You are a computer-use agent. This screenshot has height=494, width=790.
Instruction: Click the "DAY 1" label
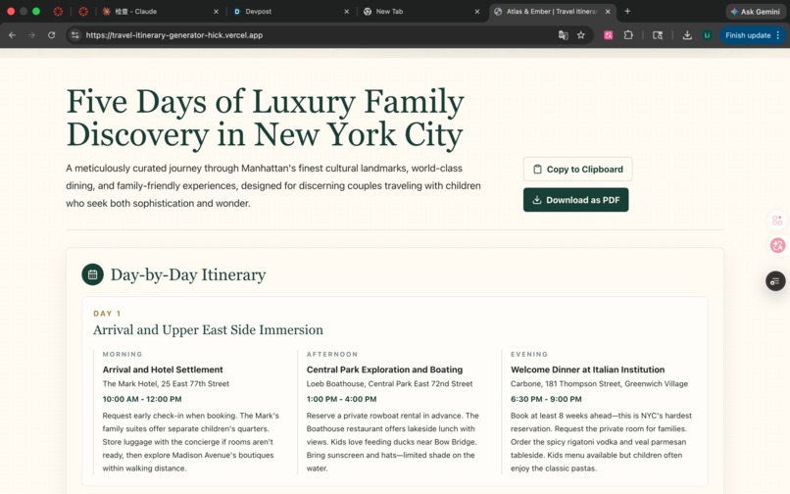(x=107, y=314)
